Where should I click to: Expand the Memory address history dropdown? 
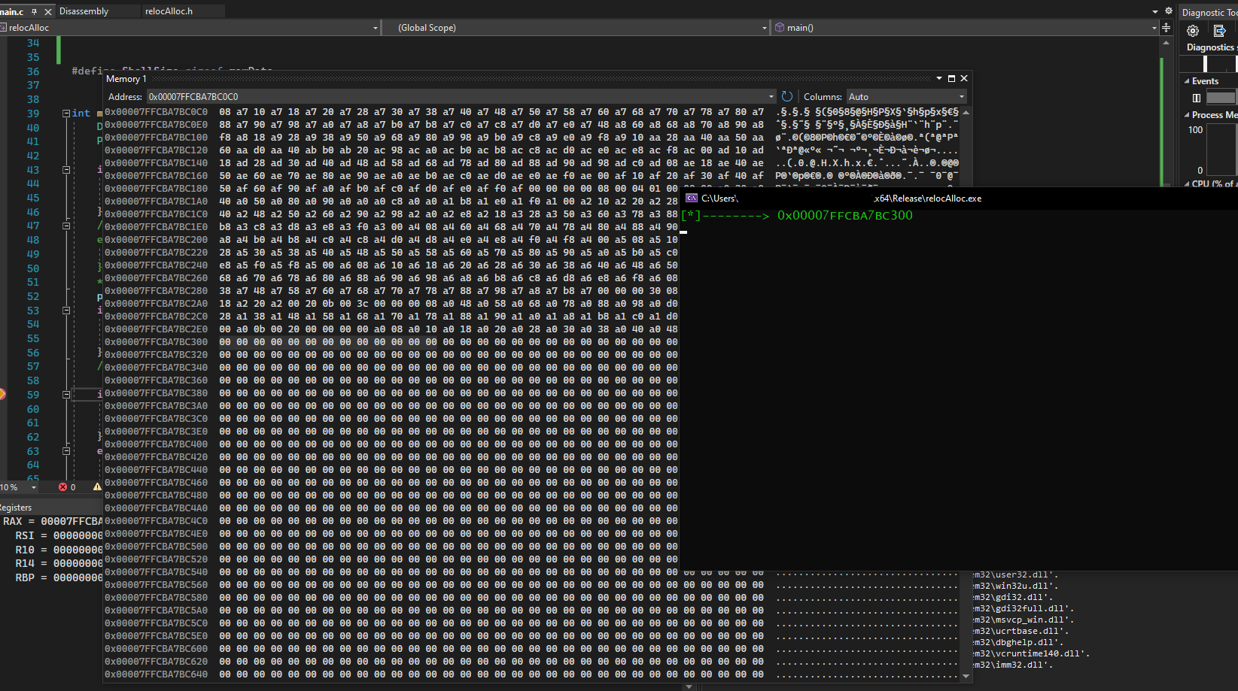click(771, 96)
